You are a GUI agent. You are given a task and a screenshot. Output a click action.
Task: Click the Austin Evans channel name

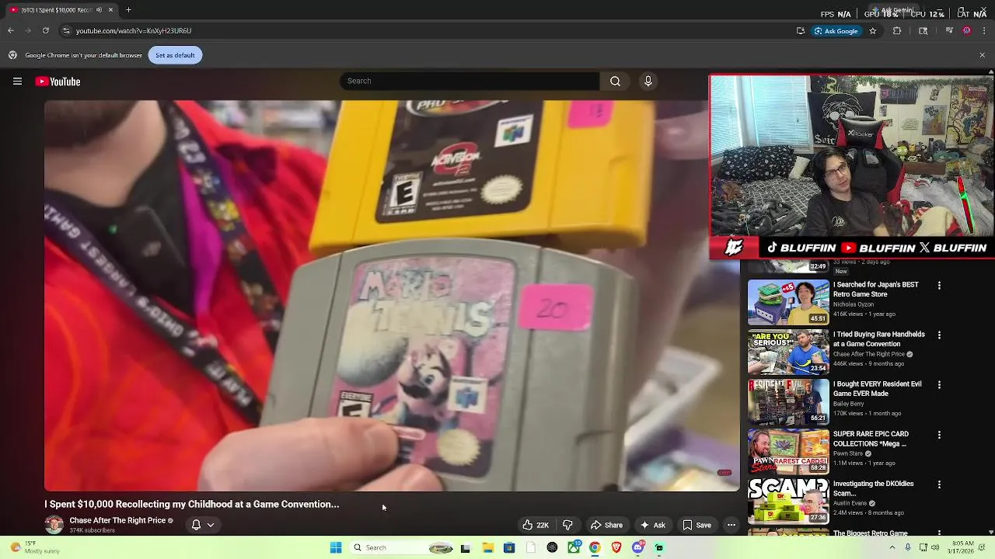[850, 503]
